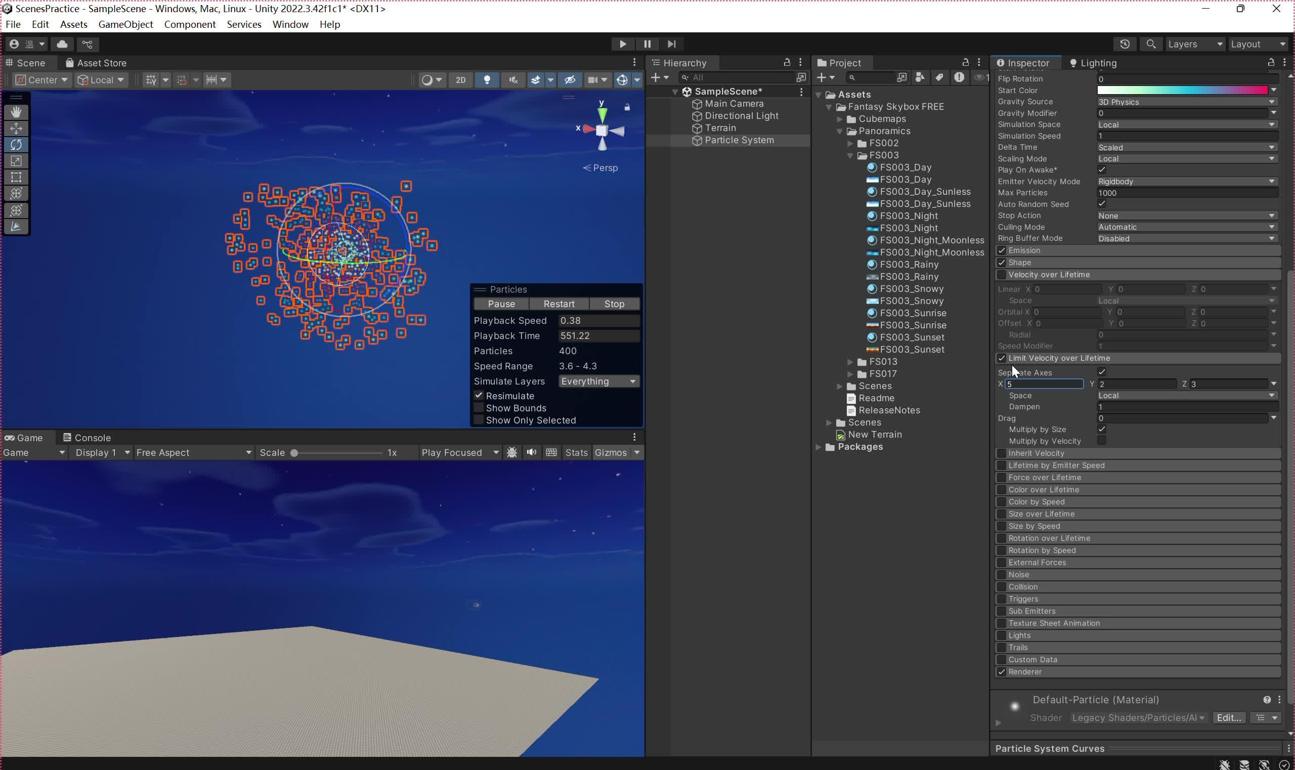Open the GameObject menu

coord(125,24)
